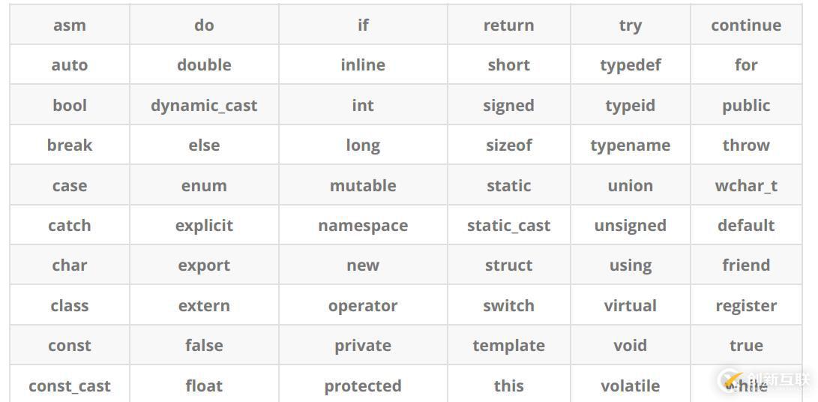This screenshot has width=818, height=402.
Task: Click the 'mutable' keyword cell
Action: tap(363, 186)
